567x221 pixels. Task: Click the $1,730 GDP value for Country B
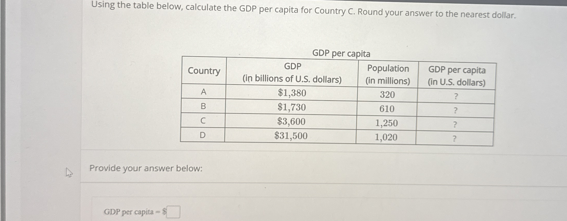click(292, 107)
